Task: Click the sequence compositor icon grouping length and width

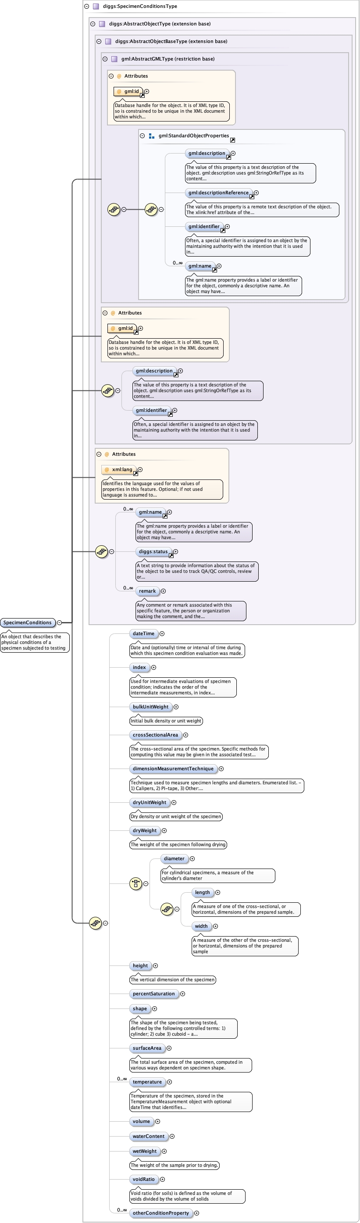Action: [167, 909]
